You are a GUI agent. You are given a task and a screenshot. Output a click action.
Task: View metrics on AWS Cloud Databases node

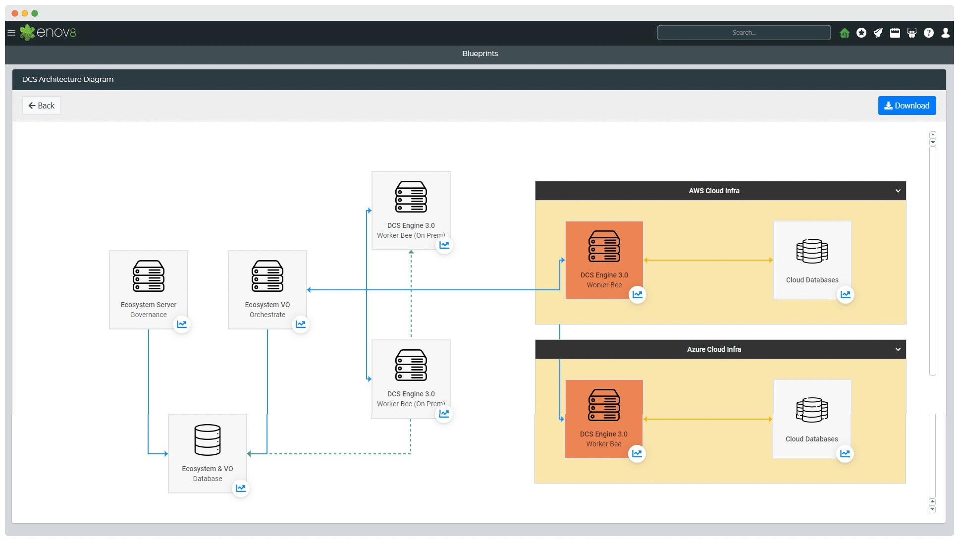(x=846, y=294)
